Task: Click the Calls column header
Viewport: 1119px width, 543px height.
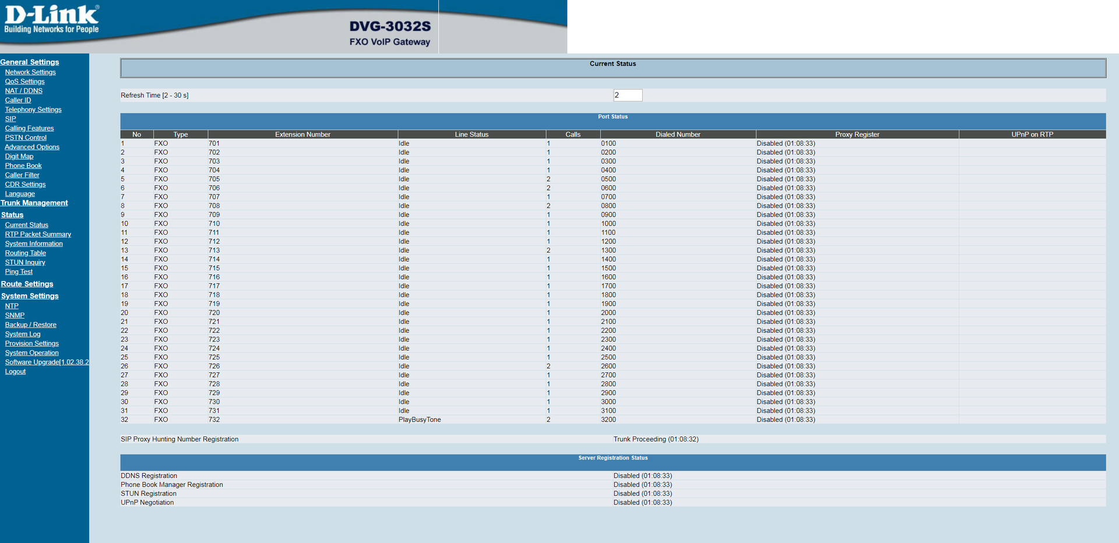Action: click(573, 135)
